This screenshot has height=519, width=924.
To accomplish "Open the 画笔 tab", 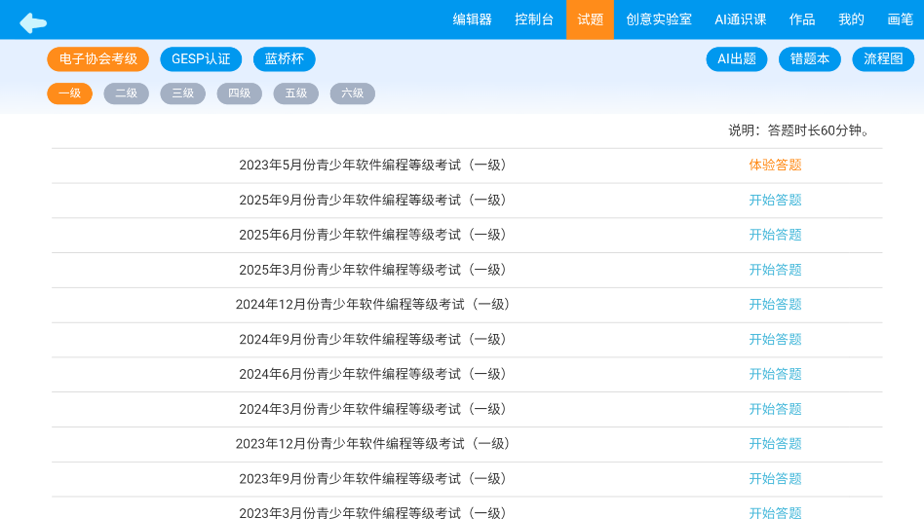I will [x=900, y=19].
